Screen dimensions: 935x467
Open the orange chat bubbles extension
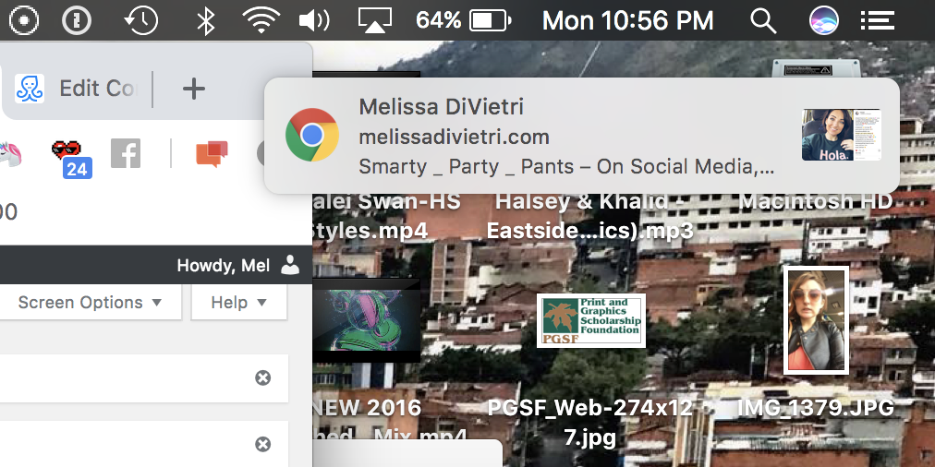(x=212, y=154)
